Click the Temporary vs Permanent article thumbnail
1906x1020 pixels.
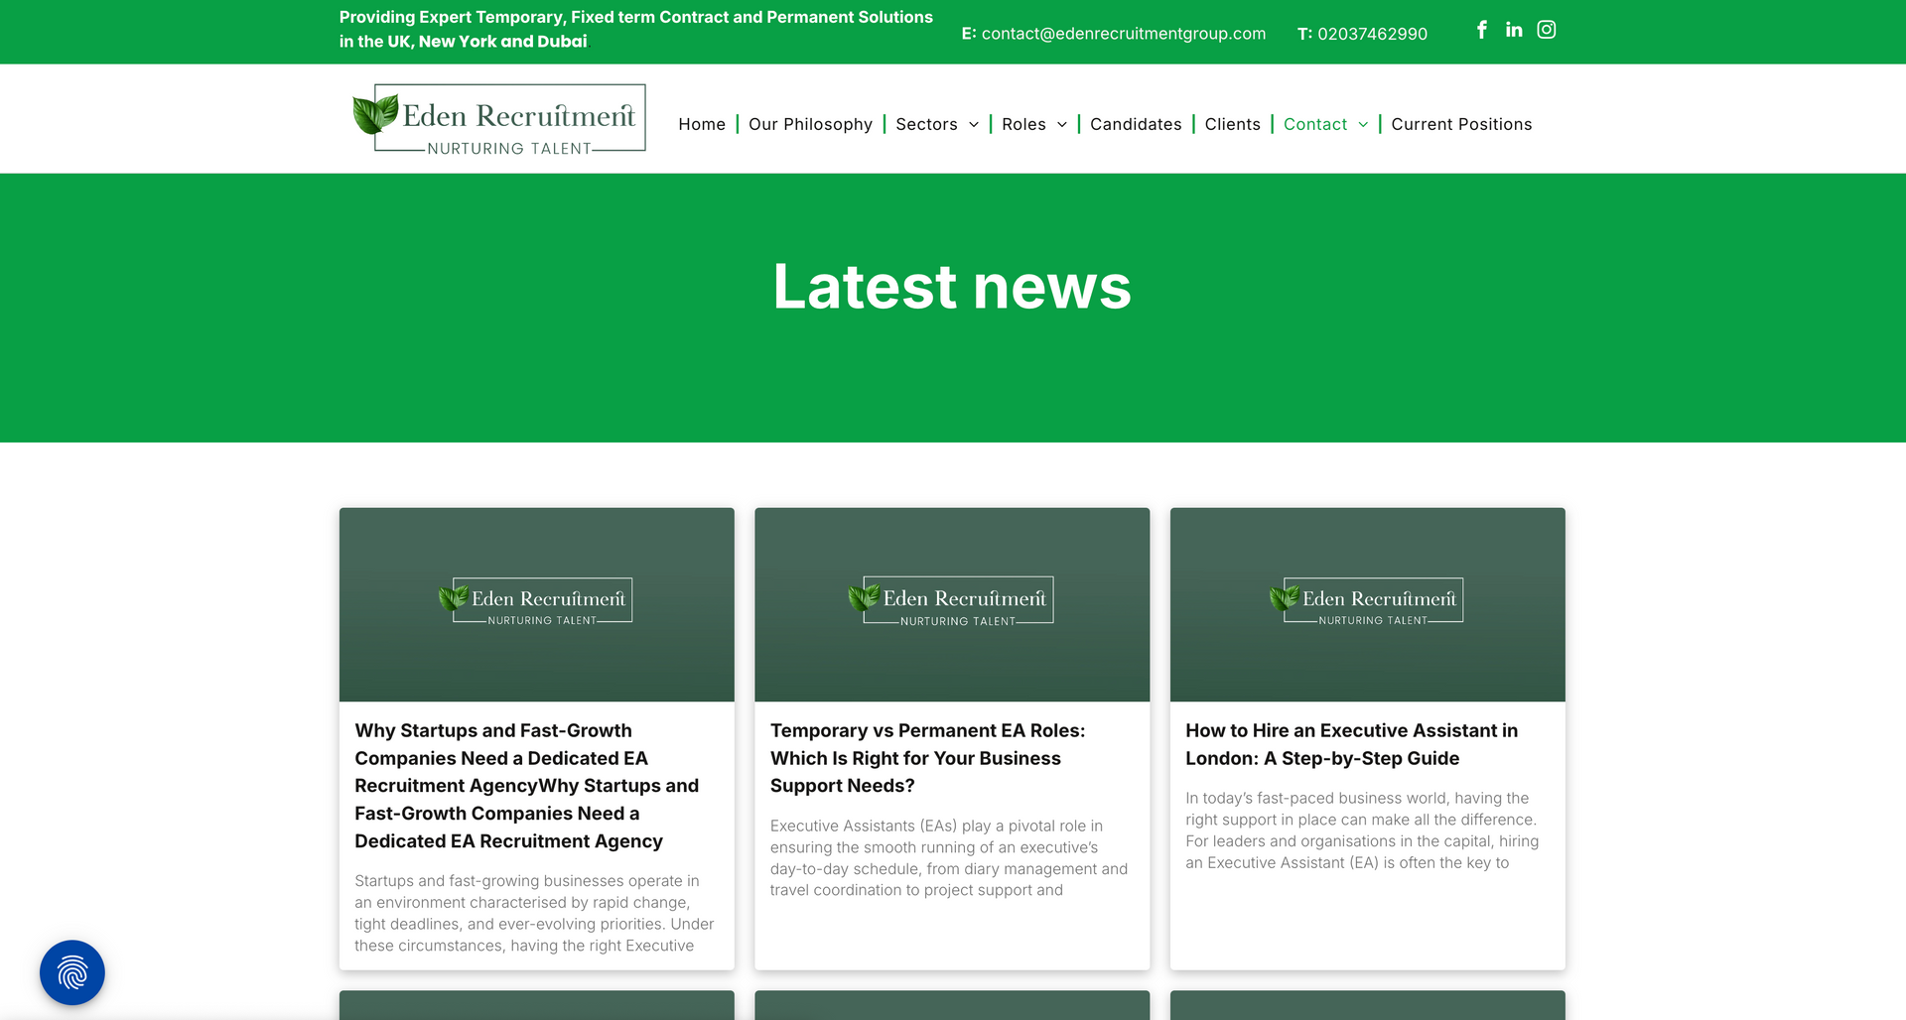[952, 605]
